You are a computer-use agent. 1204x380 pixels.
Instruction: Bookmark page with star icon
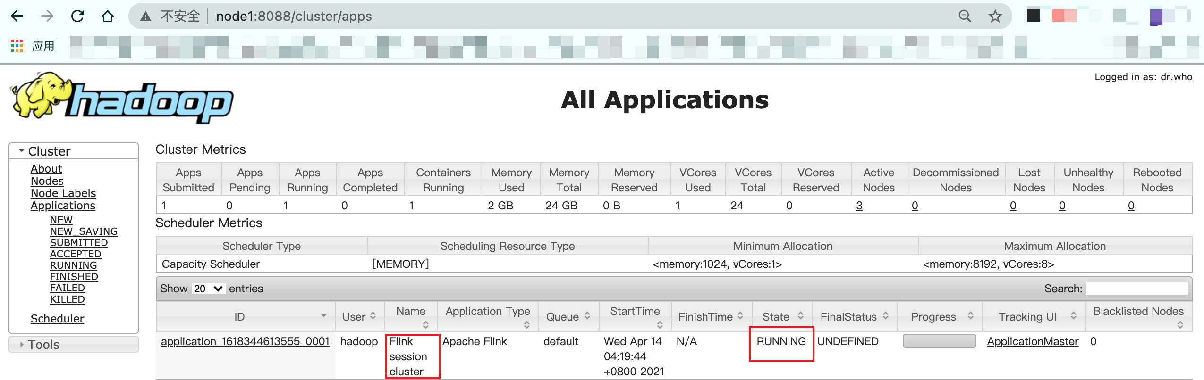coord(995,17)
